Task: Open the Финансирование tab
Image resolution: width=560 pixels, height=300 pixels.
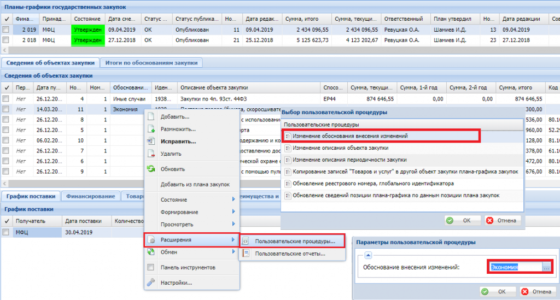Action: [91, 196]
